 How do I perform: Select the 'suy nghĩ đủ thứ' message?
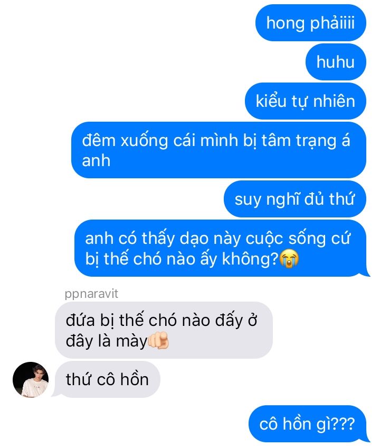coord(295,199)
